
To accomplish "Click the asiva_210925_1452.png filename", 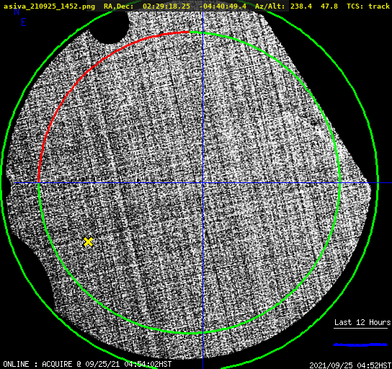I will [49, 6].
